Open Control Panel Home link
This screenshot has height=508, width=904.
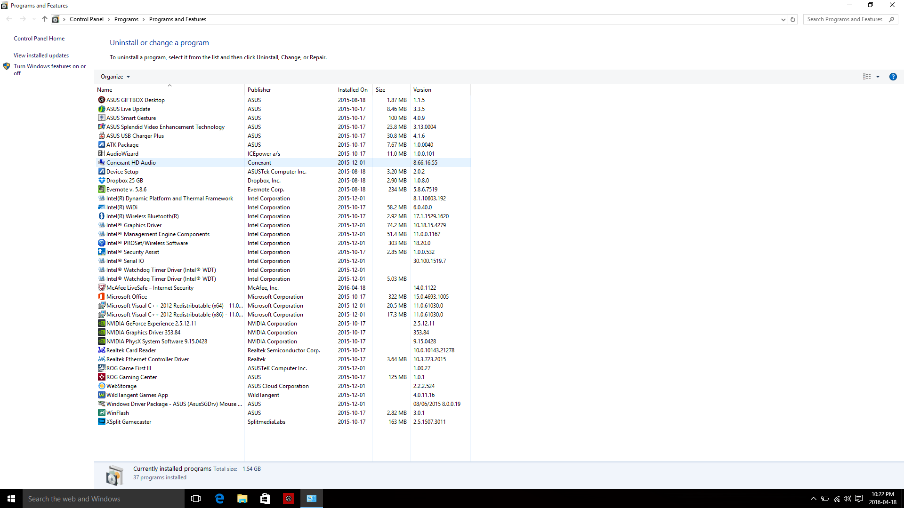pos(39,39)
